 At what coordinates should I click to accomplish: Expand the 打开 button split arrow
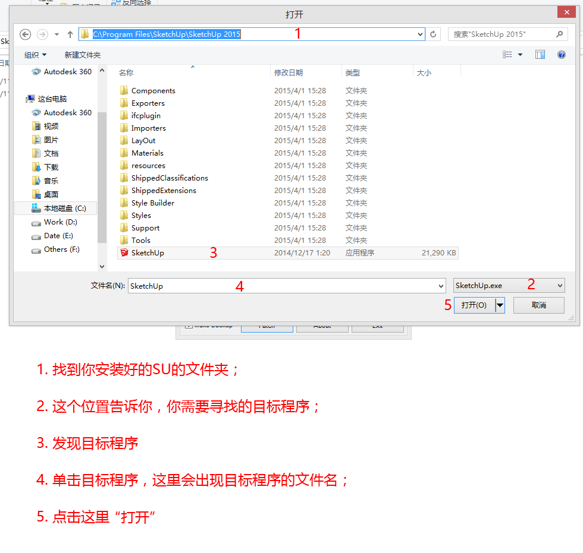[x=500, y=305]
